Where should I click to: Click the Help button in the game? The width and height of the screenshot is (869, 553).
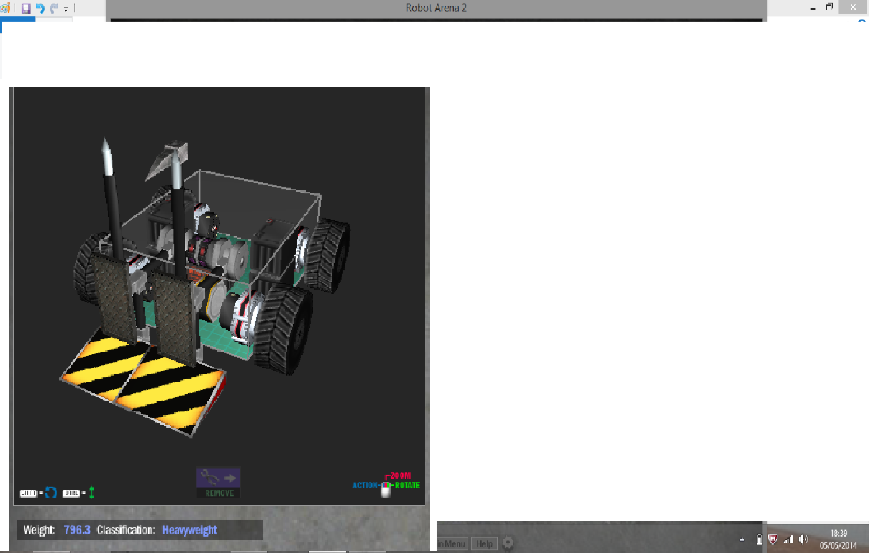pyautogui.click(x=484, y=544)
